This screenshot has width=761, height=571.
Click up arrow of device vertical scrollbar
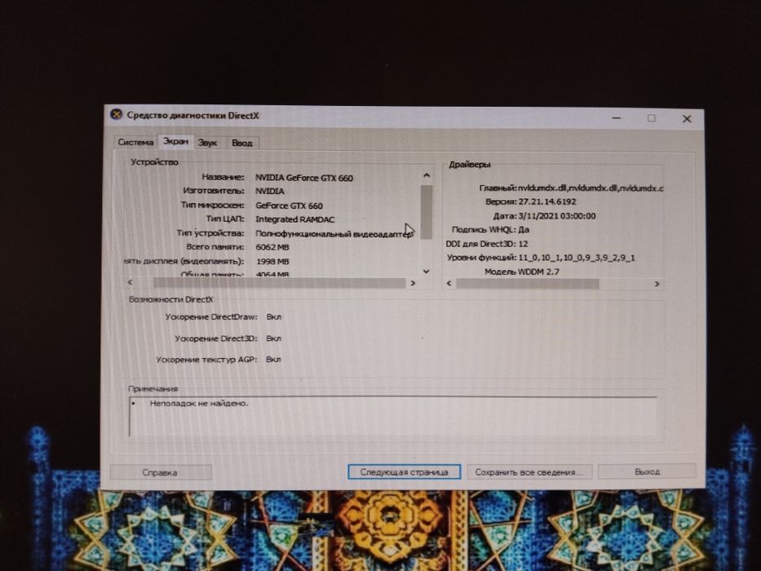[x=426, y=175]
